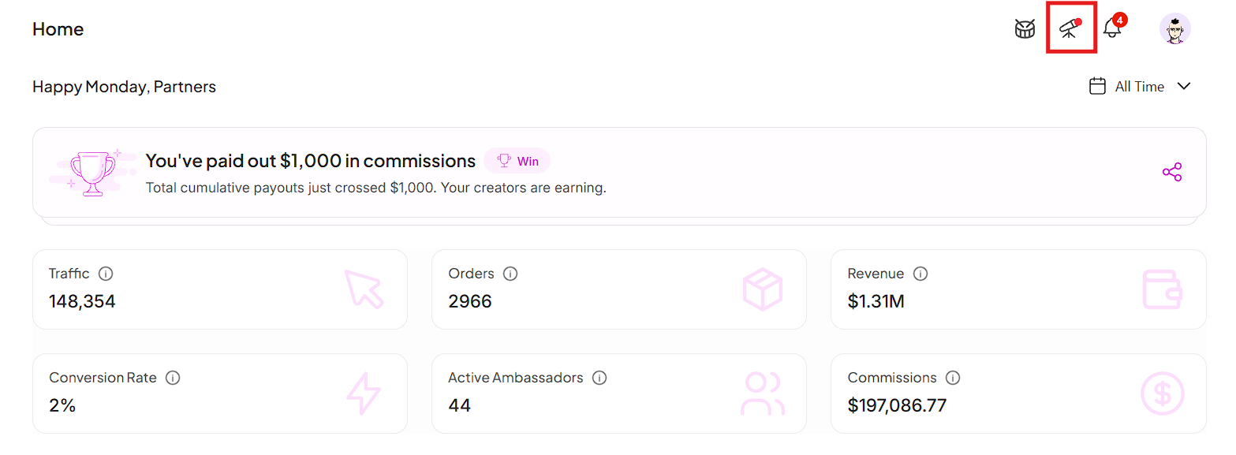Open the notifications bell

(x=1114, y=27)
